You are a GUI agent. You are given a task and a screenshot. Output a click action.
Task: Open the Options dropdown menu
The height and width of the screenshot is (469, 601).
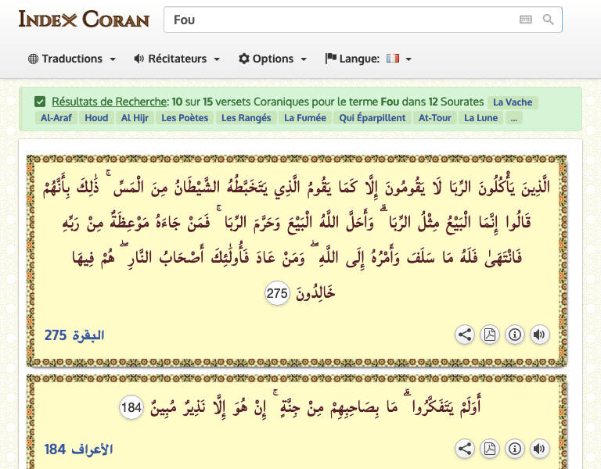272,59
